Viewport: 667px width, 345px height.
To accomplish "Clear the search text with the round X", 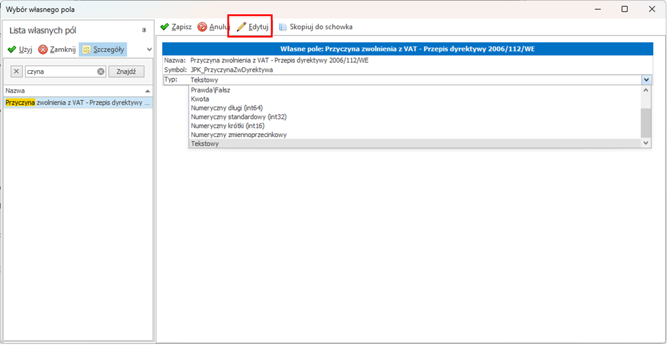I will point(101,72).
